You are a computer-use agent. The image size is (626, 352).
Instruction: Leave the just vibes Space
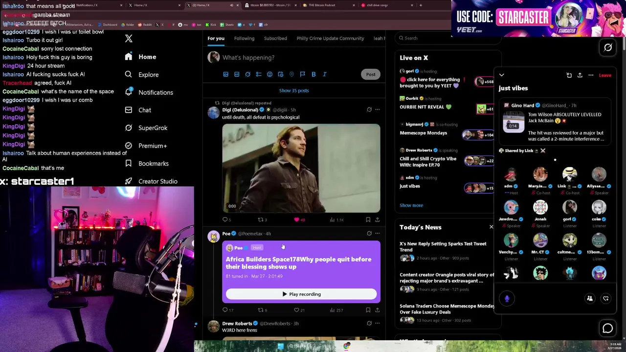[605, 75]
